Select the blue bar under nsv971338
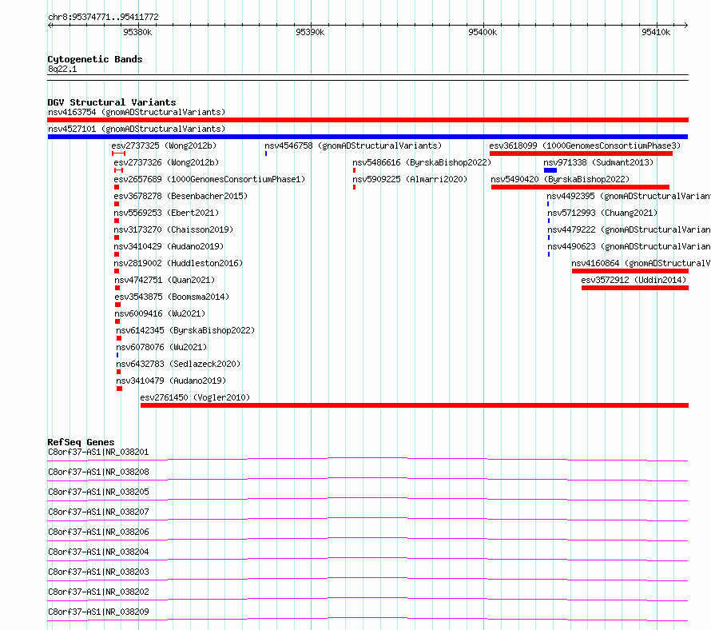This screenshot has height=630, width=711. tap(550, 170)
